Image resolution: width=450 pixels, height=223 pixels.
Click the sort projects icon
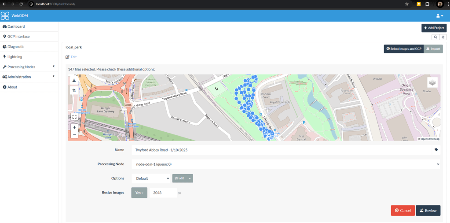click(x=443, y=37)
